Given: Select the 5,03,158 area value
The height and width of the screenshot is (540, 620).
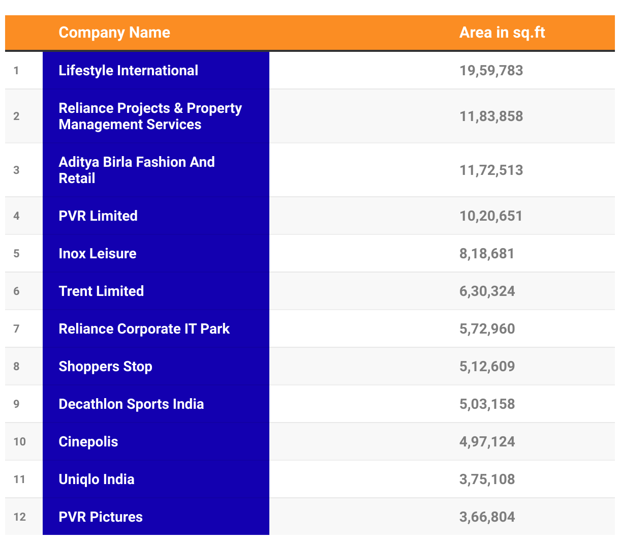Looking at the screenshot, I should pyautogui.click(x=487, y=404).
